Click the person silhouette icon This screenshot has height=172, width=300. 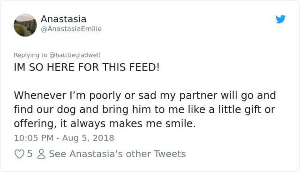click(x=41, y=154)
